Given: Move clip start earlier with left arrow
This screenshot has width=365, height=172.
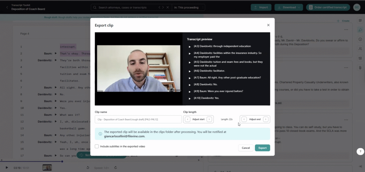Looking at the screenshot, I should [x=187, y=119].
